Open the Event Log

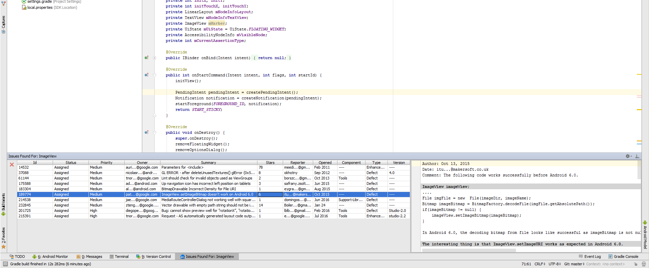tap(590, 257)
